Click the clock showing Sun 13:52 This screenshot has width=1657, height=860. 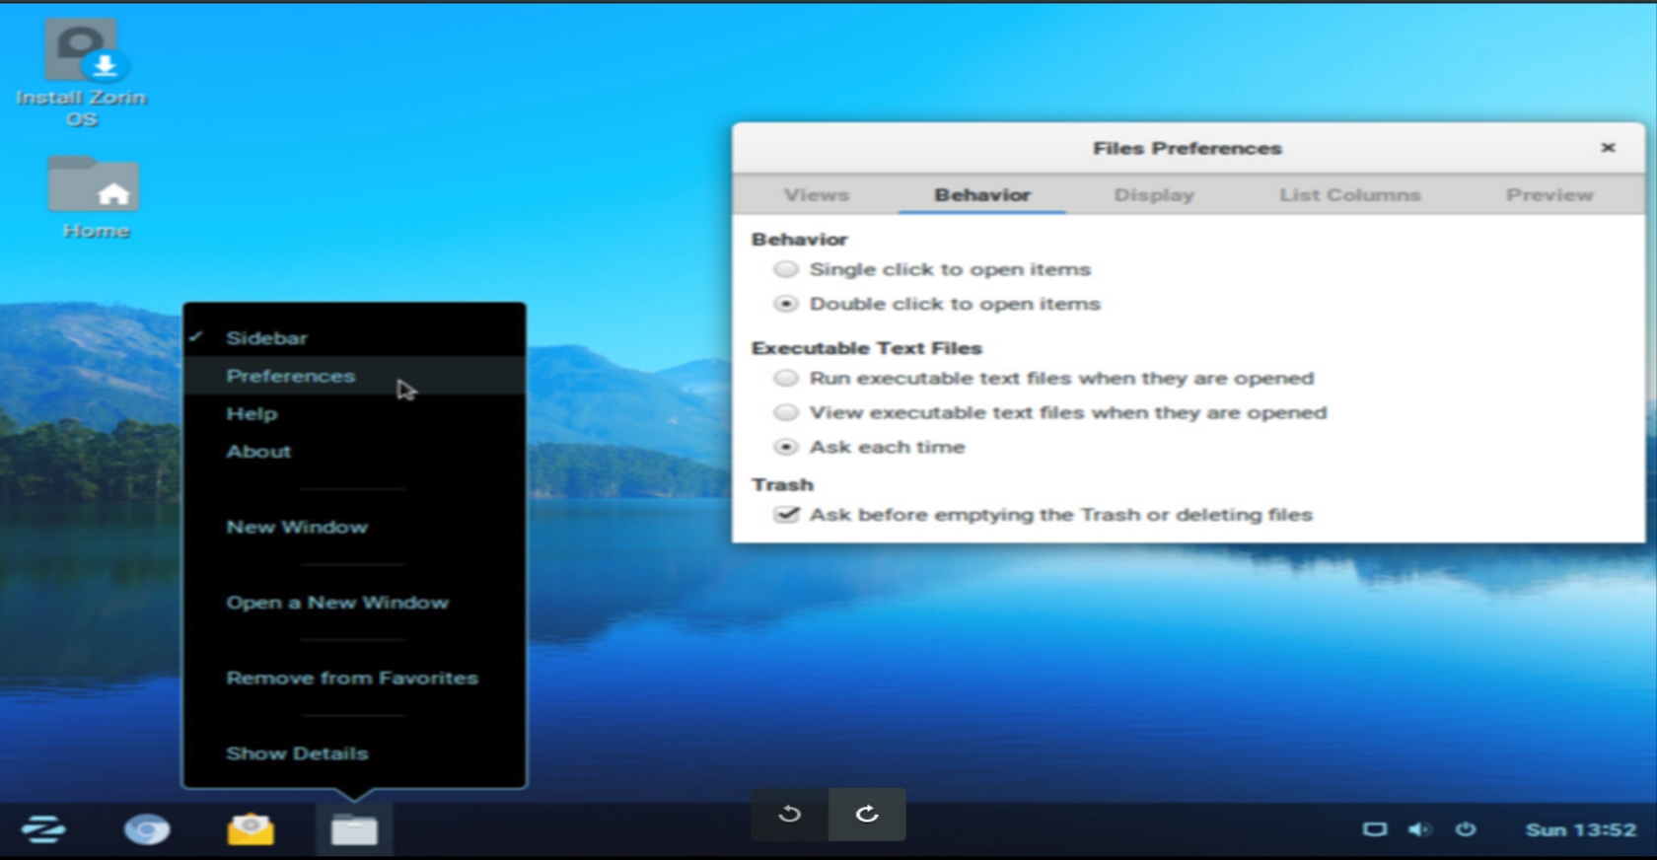[1580, 829]
